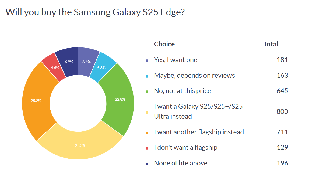
Task: Click blue legend dot beside 'Maybe, depends on reviews'
Action: 147,76
